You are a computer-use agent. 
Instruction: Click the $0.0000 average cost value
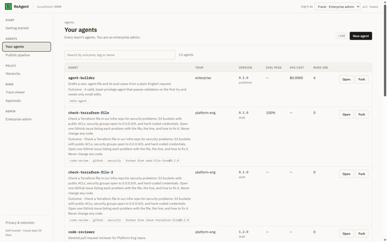(296, 78)
